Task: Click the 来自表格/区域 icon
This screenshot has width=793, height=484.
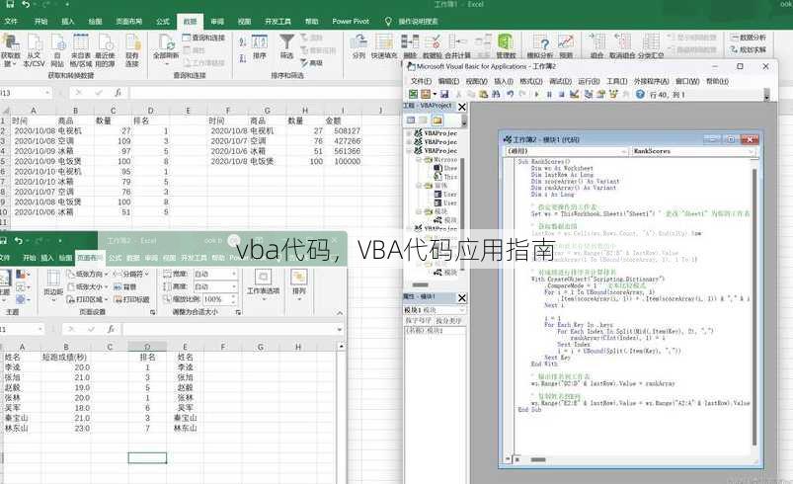Action: click(x=80, y=50)
